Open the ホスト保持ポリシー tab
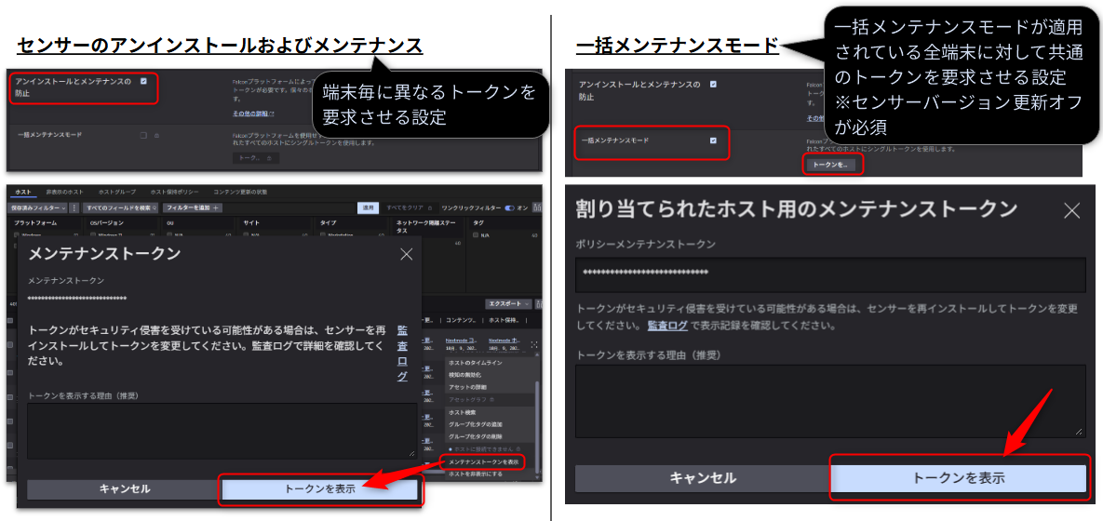Image resolution: width=1103 pixels, height=521 pixels. tap(176, 192)
